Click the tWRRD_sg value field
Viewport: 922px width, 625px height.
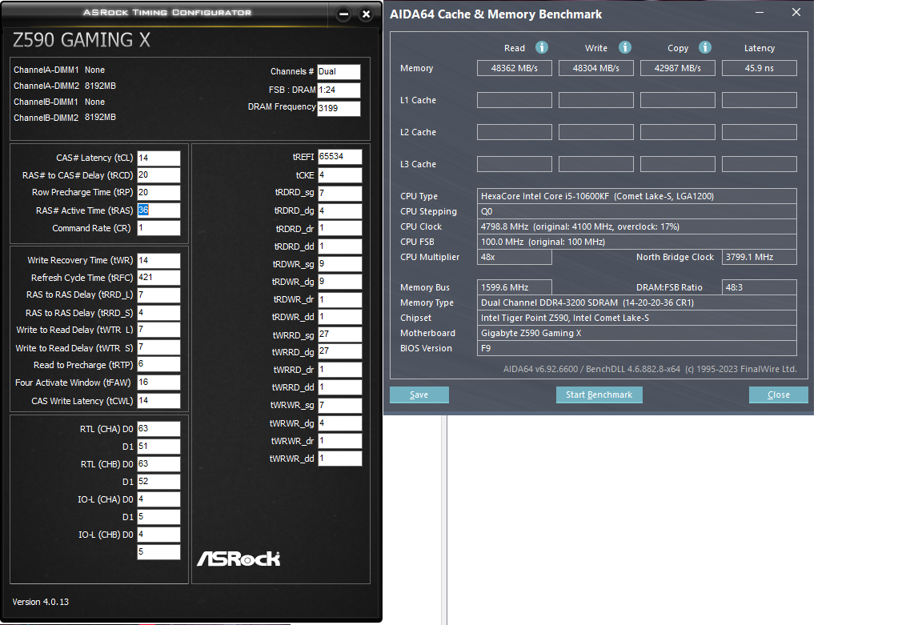coord(340,335)
